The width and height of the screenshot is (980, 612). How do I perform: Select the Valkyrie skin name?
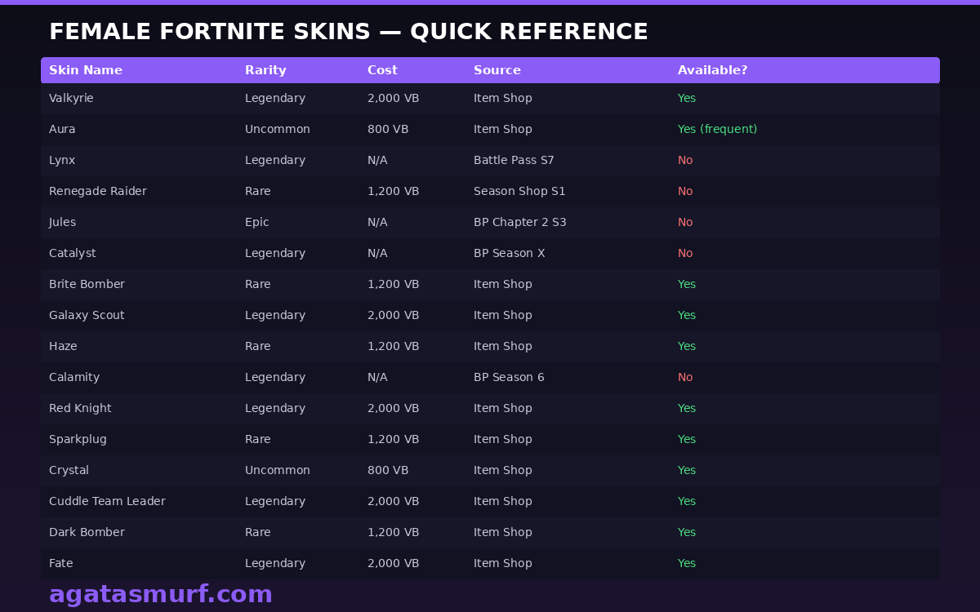tap(71, 98)
